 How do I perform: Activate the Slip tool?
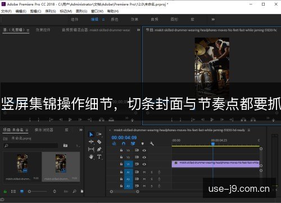pyautogui.click(x=91, y=149)
